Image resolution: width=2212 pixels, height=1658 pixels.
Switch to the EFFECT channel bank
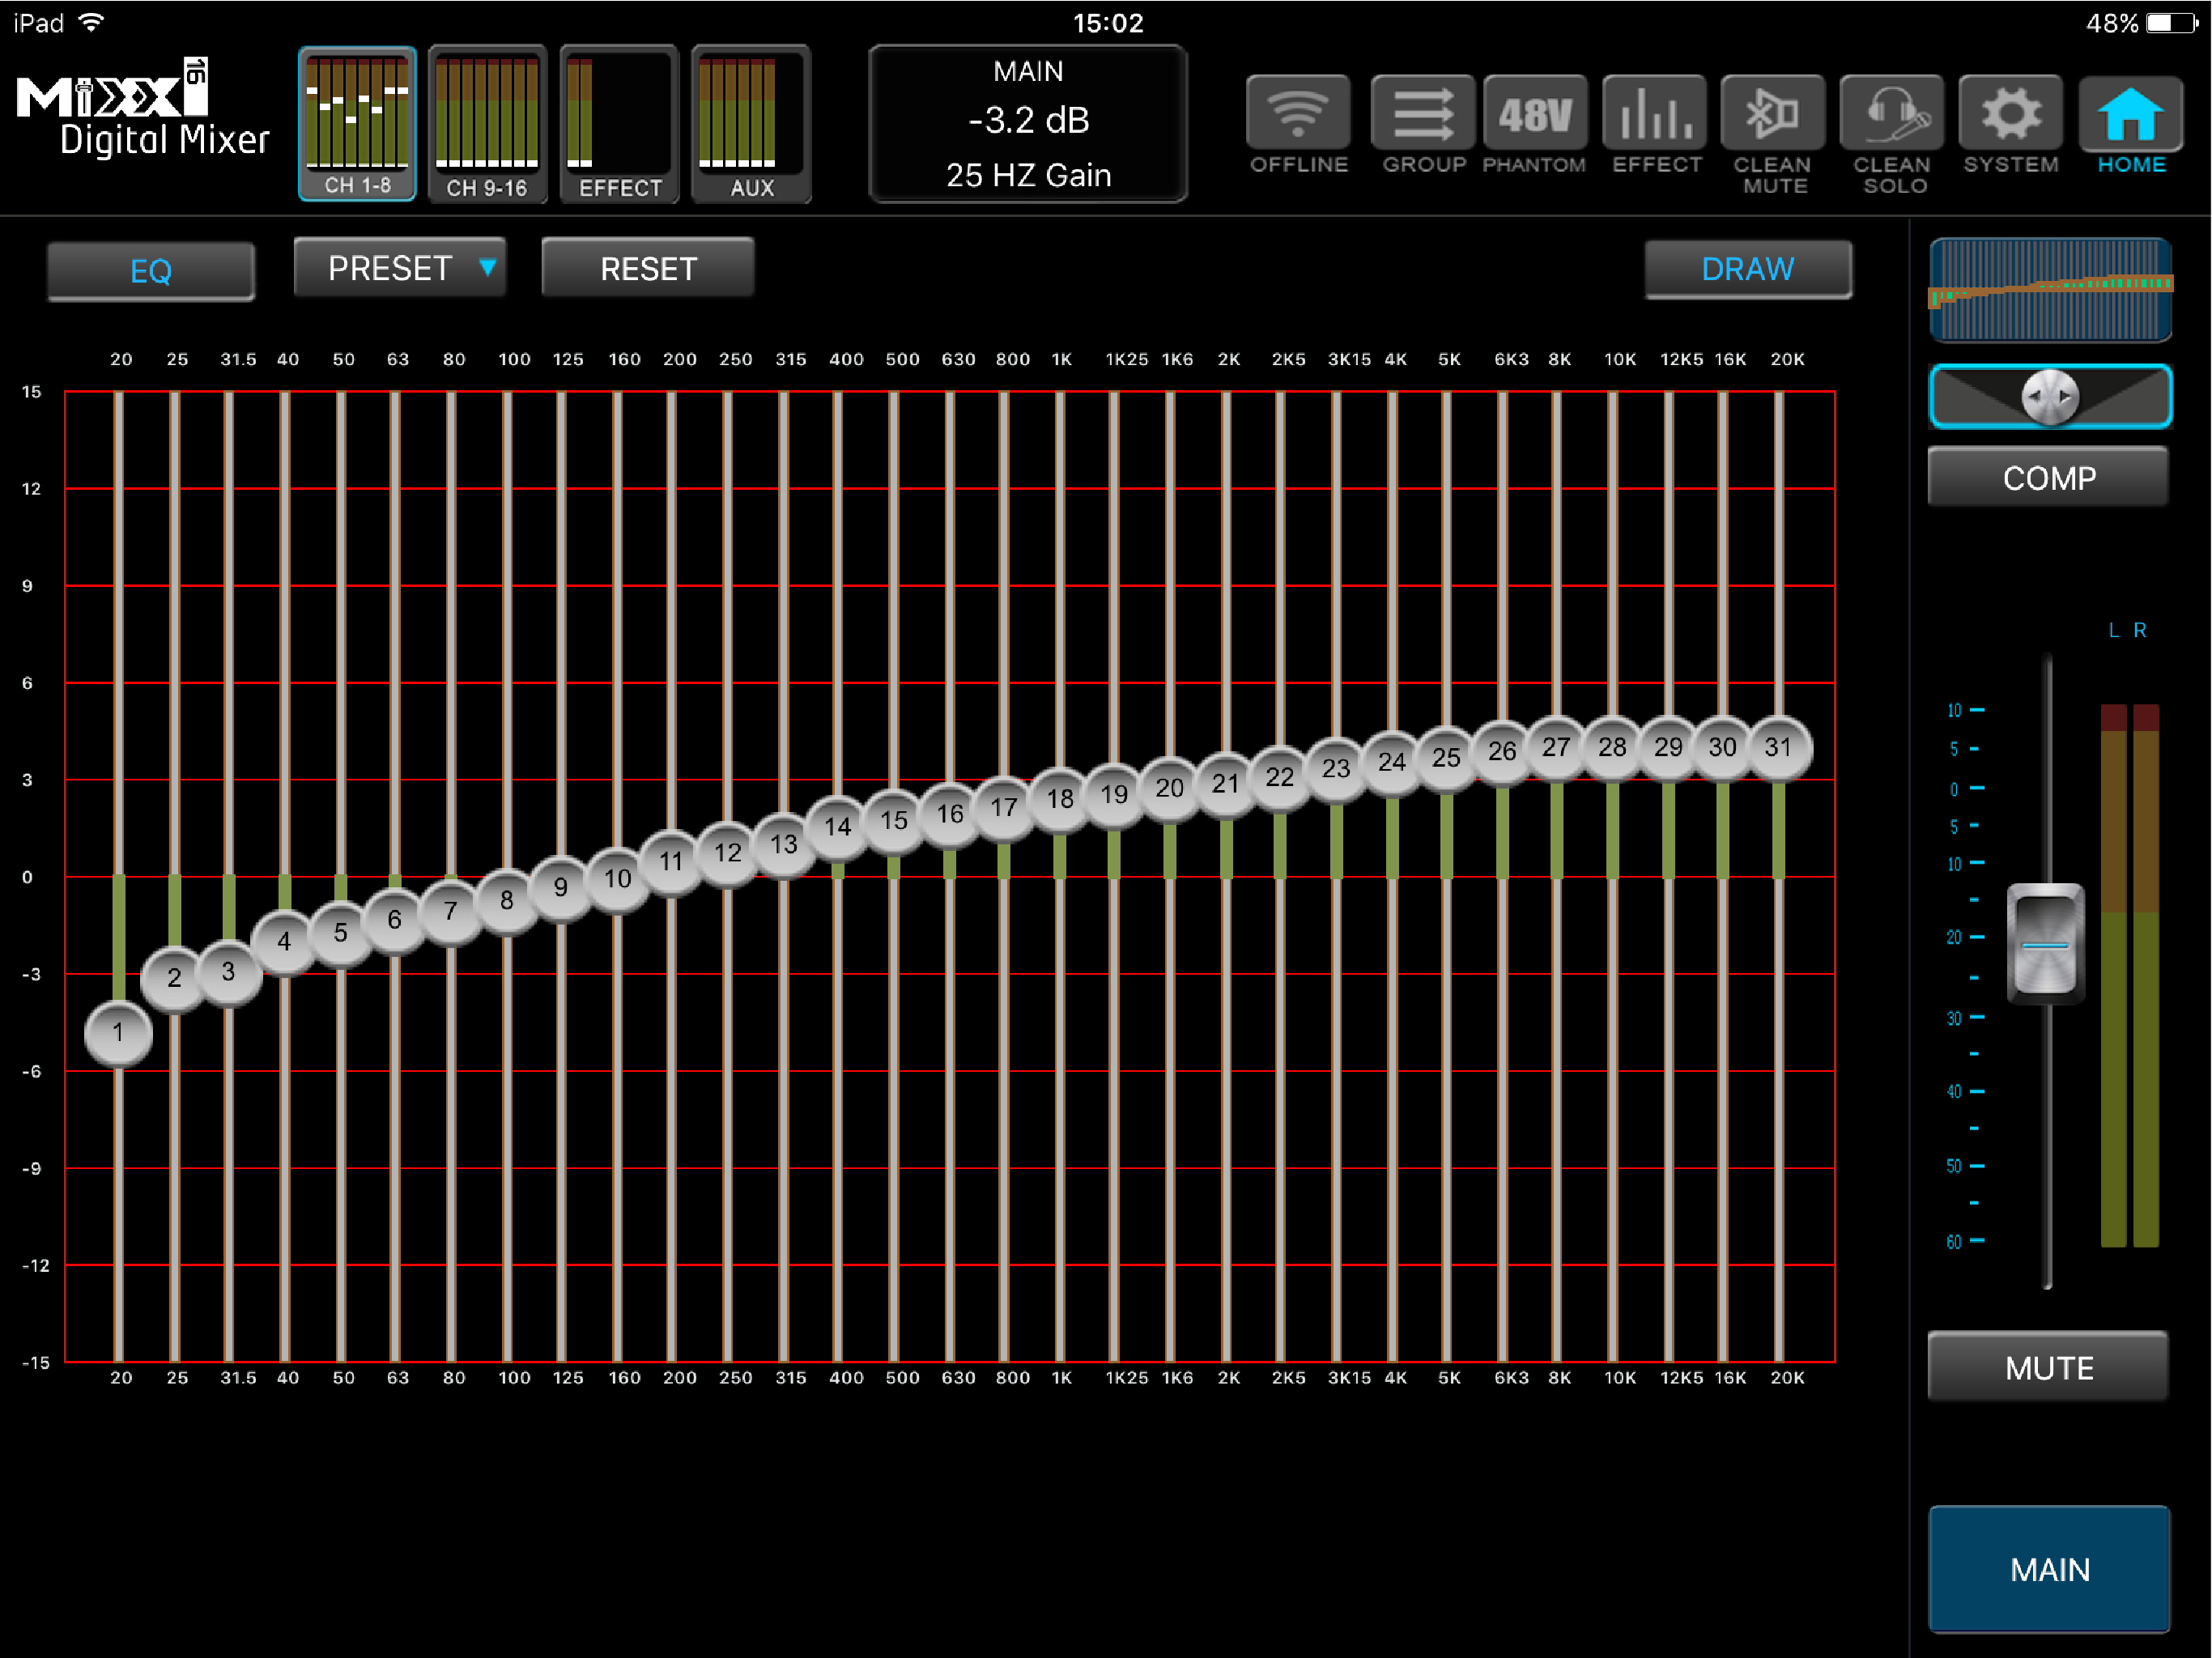pyautogui.click(x=620, y=124)
